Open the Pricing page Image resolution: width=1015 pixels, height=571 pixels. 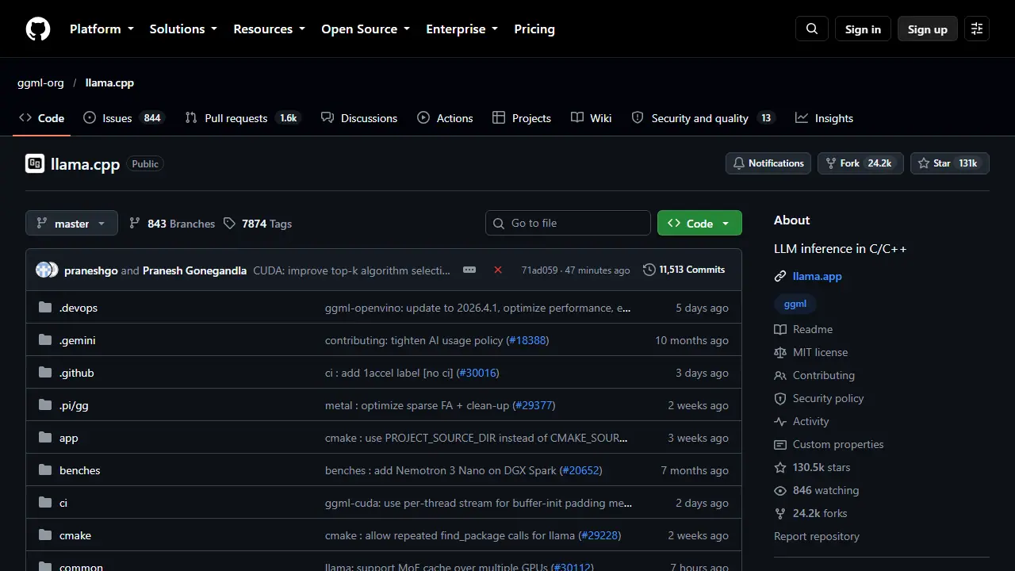pos(534,29)
